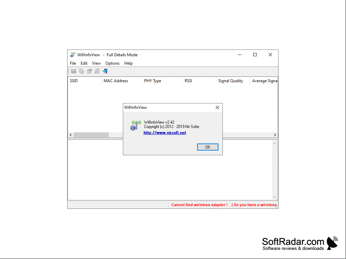Click the Properties toolbar icon
Screen dimensions: 346x259
89,71
